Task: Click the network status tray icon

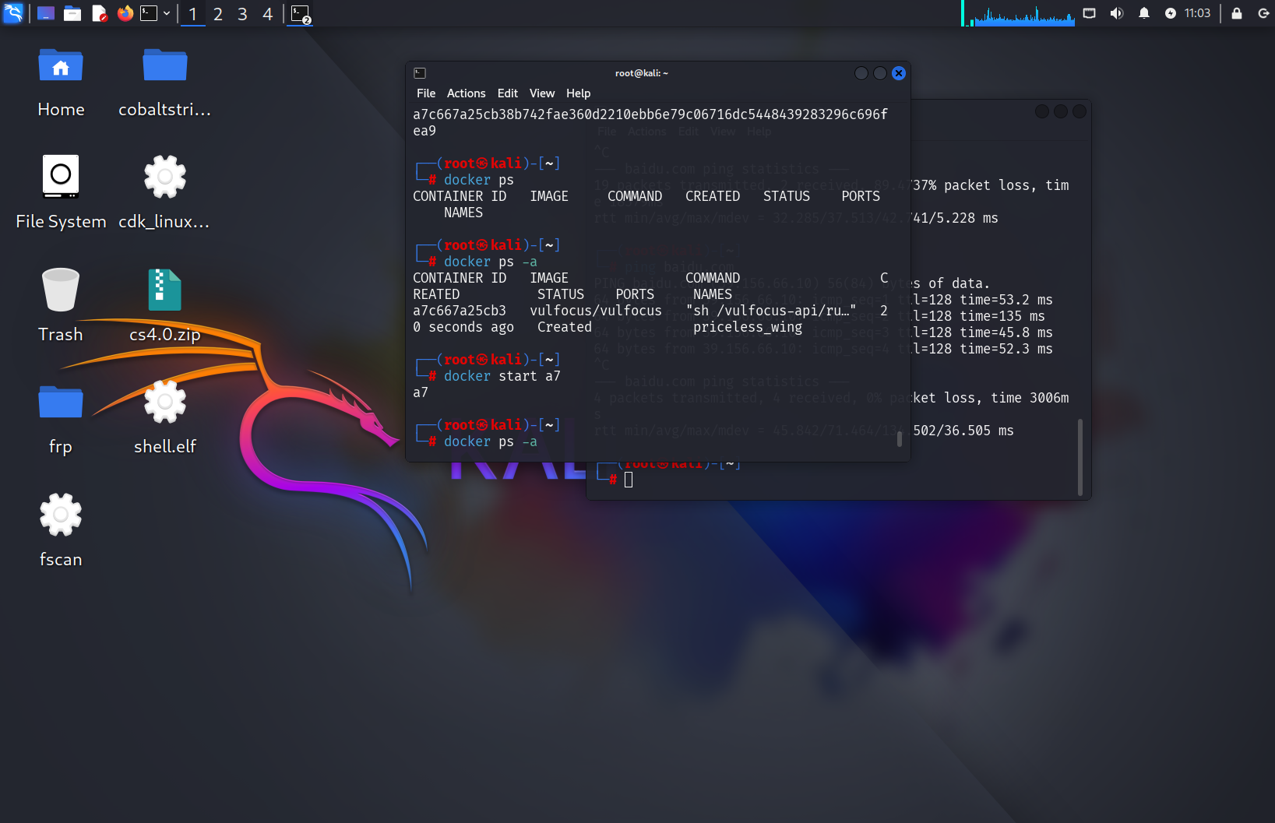Action: pos(1089,13)
